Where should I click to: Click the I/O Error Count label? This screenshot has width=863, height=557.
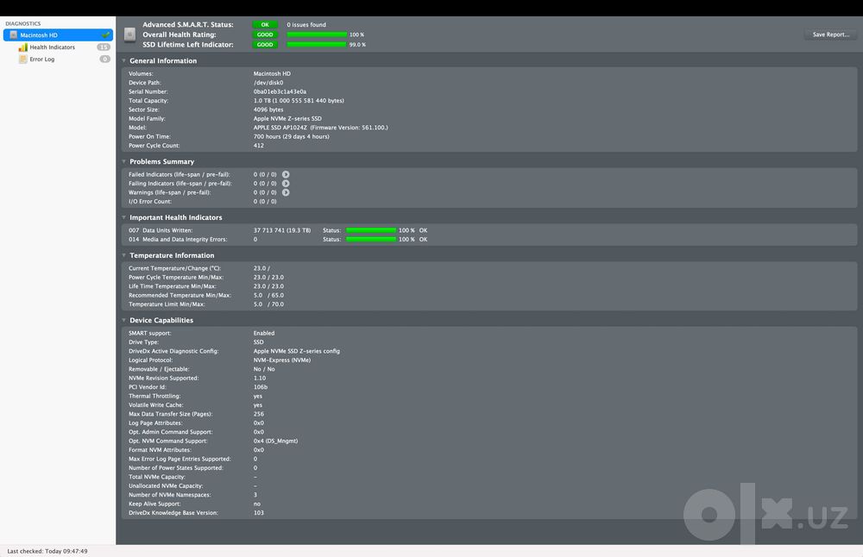149,201
